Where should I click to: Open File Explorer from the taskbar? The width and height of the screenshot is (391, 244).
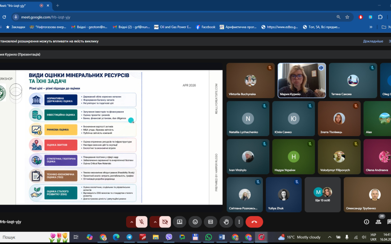click(x=155, y=237)
